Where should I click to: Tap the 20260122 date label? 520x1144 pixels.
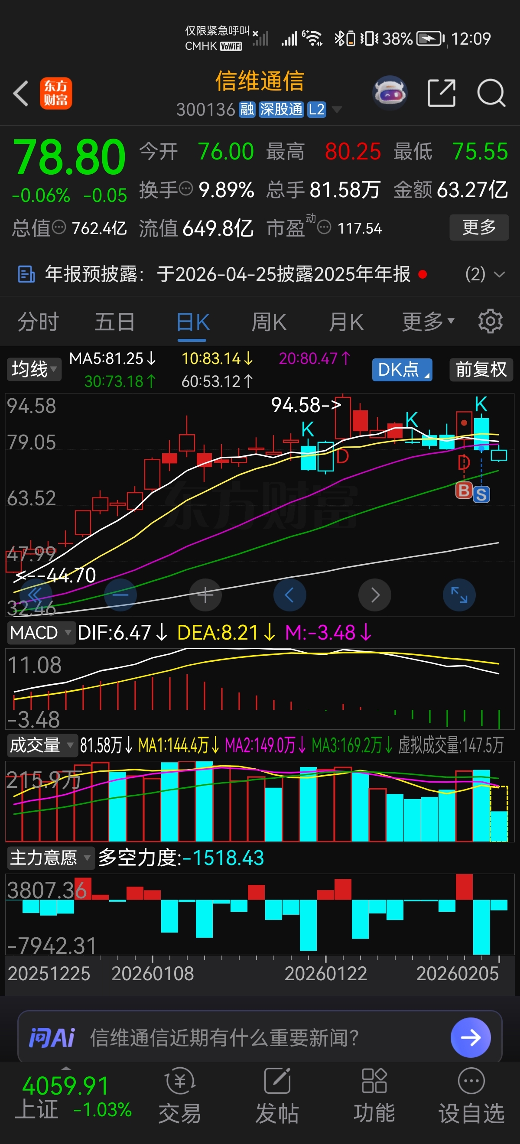click(x=325, y=973)
